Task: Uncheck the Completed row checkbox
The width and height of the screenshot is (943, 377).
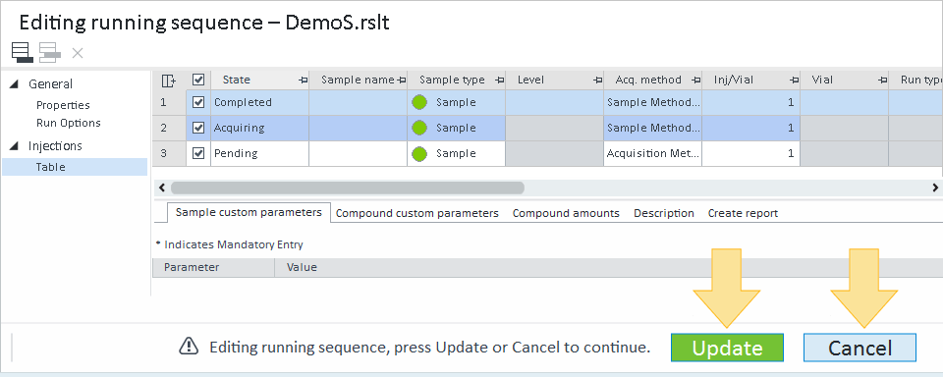Action: (x=198, y=102)
